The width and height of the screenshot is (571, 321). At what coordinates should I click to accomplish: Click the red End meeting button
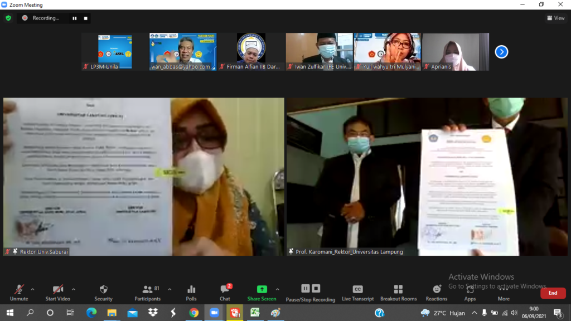click(x=553, y=293)
